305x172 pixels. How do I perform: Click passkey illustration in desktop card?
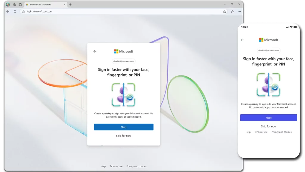click(124, 95)
